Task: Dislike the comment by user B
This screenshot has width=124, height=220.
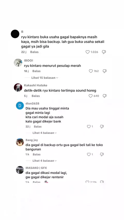Action: click(104, 52)
